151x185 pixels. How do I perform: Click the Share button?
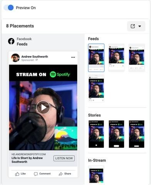(65, 174)
